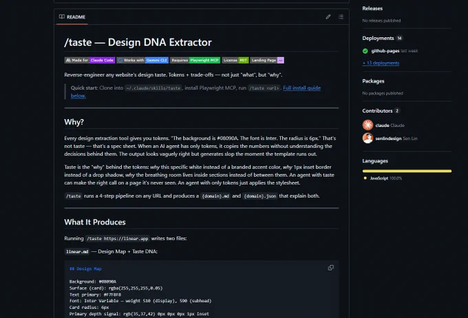This screenshot has height=318, width=468.
Task: Click the {domain}.json inline code
Action: tap(260, 196)
